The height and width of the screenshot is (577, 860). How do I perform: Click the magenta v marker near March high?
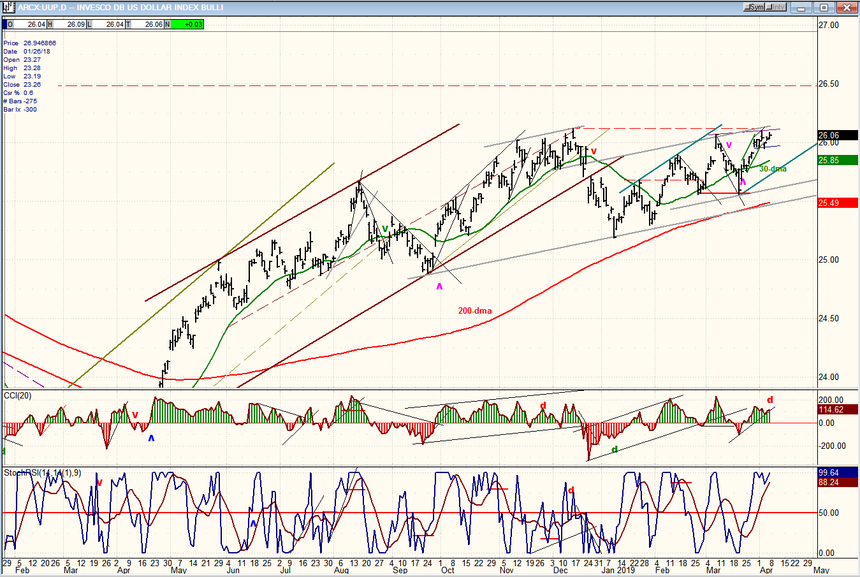pos(729,145)
